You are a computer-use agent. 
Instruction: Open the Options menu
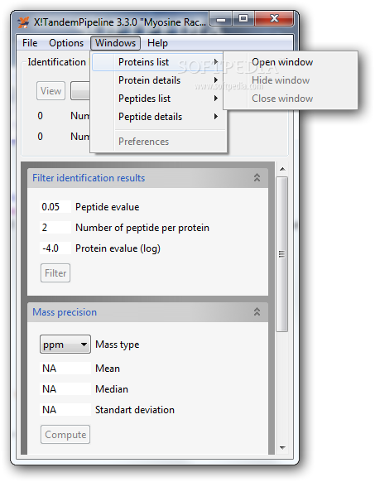66,43
